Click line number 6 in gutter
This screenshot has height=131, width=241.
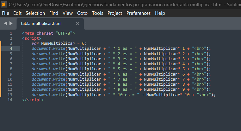click(11, 59)
